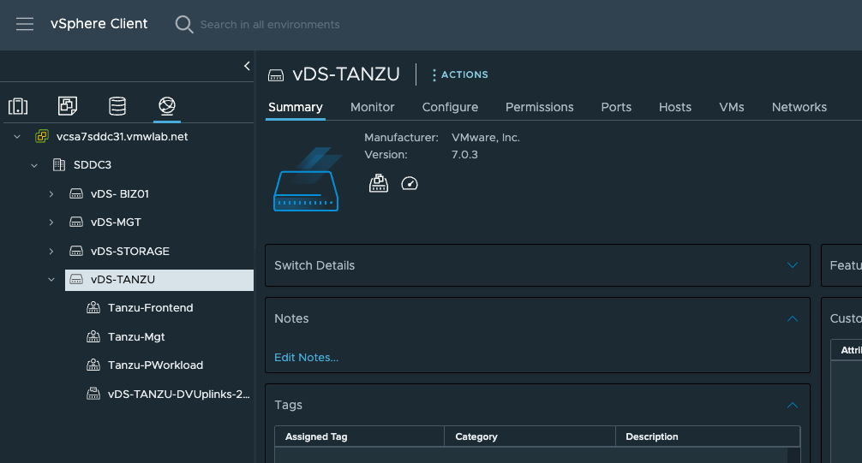Viewport: 862px width, 463px height.
Task: Select vDS-MGT in the tree
Action: (116, 222)
